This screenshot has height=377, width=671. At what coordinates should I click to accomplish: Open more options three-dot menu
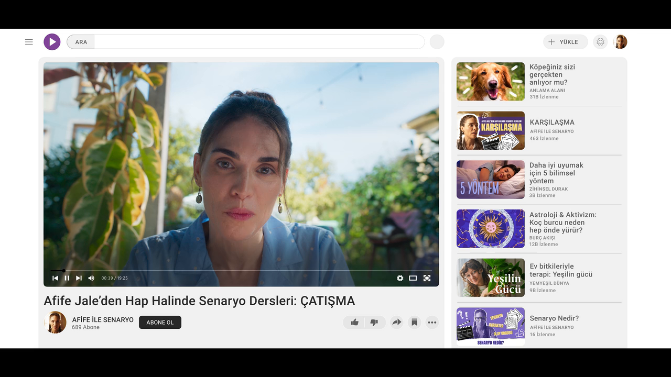point(432,323)
